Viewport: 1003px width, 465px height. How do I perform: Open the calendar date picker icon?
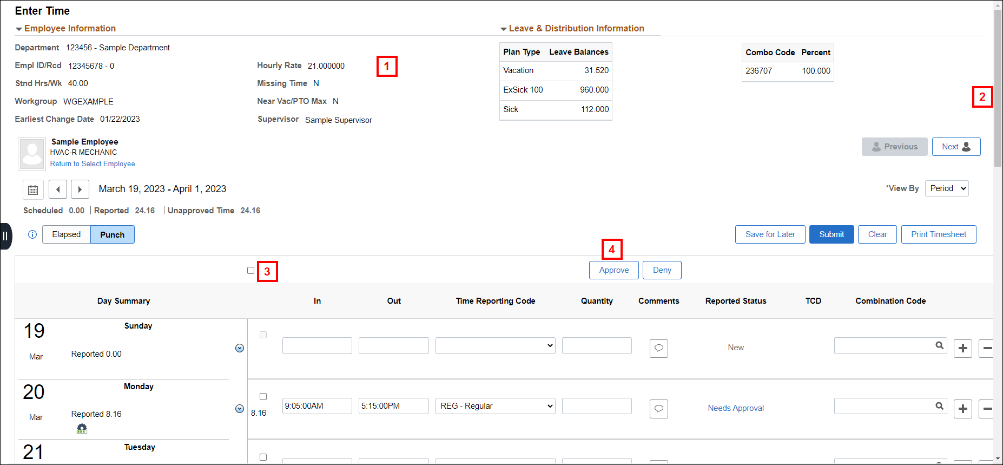point(33,189)
